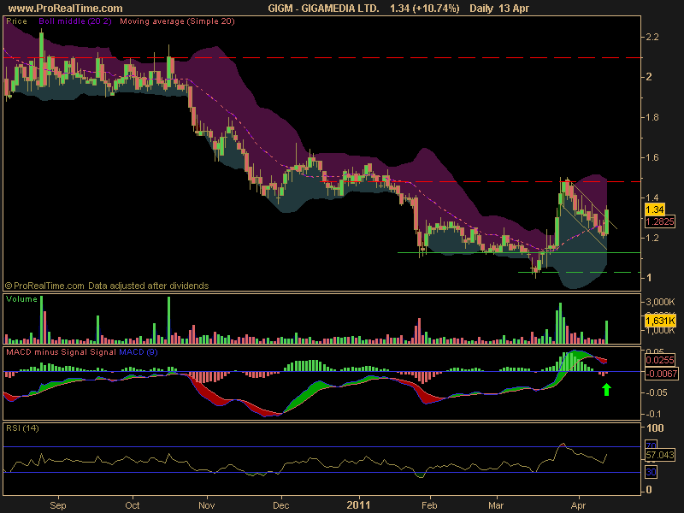Click the 1,000K volume axis label
684x513 pixels.
[660, 330]
